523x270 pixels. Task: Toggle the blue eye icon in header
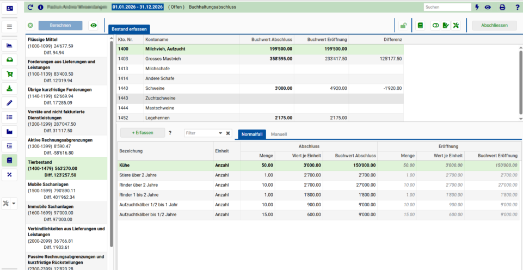[488, 7]
